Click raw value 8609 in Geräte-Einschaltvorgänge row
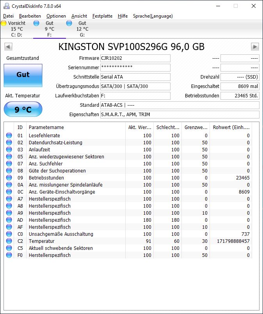Viewport: 263px width, 314px height. tap(244, 192)
